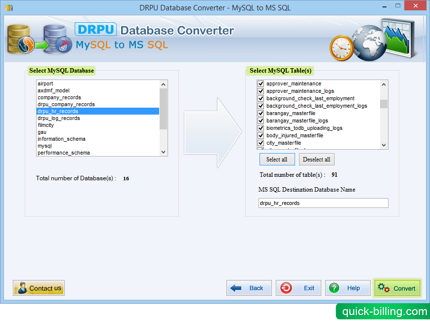Viewport: 430px width, 321px height.
Task: Uncheck biometrics_todb_uploading_logs checkbox
Action: pyautogui.click(x=260, y=128)
